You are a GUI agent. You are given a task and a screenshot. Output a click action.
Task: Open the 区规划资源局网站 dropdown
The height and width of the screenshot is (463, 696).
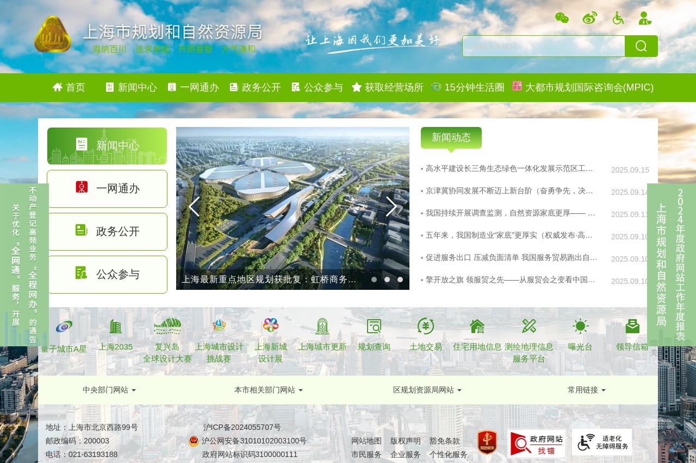tap(427, 390)
